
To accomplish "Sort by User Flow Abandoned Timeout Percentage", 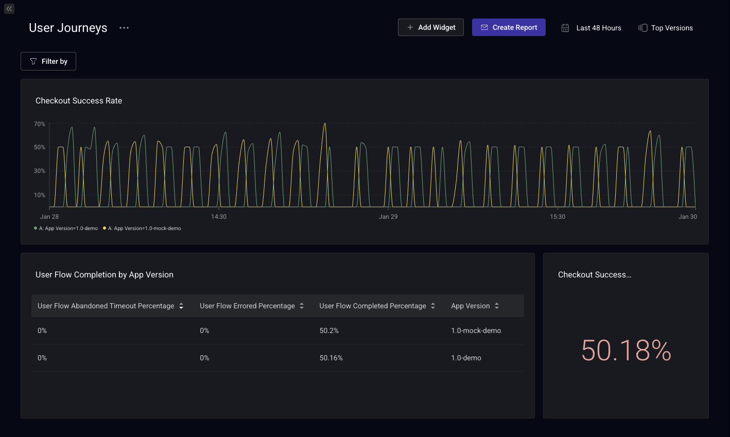I will point(181,306).
